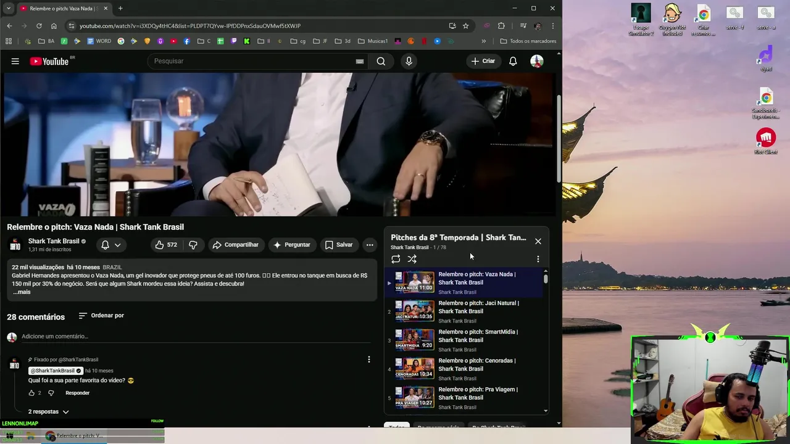Open more actions three-dot menu beside Salvar
The width and height of the screenshot is (790, 444).
370,245
